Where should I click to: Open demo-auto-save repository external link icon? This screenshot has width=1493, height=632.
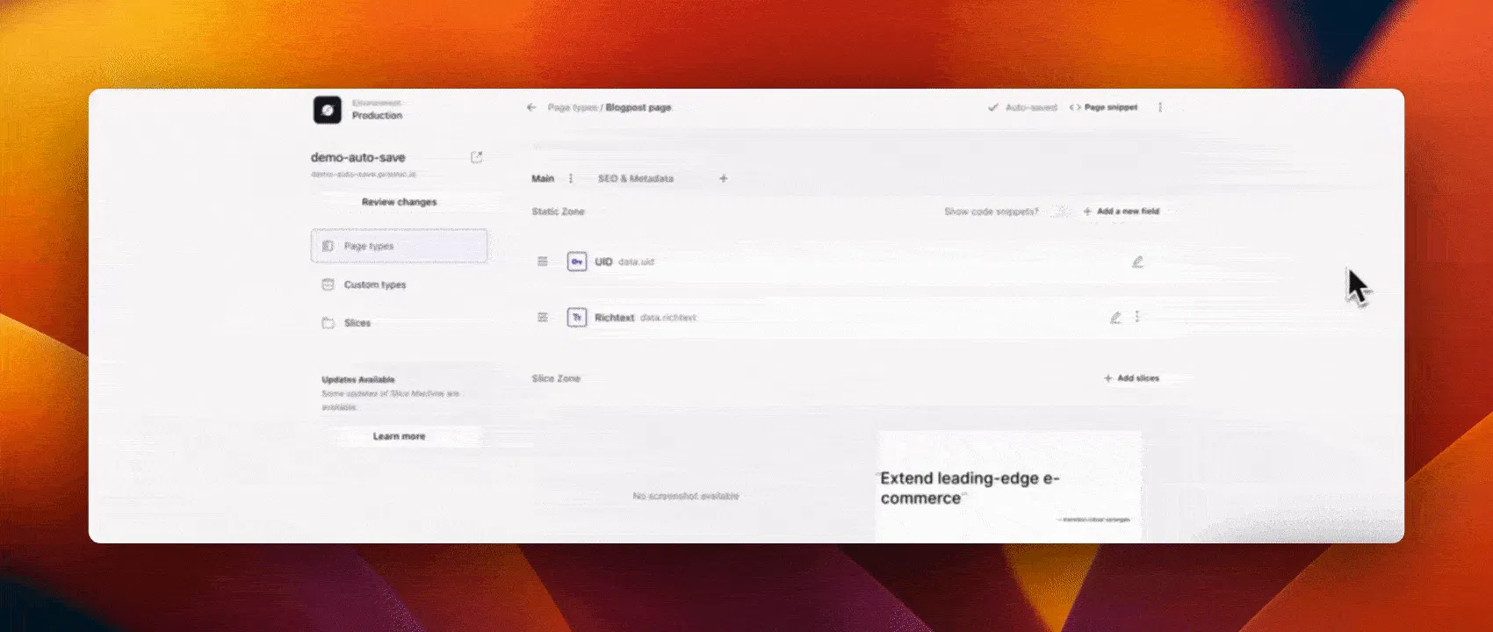click(x=476, y=157)
